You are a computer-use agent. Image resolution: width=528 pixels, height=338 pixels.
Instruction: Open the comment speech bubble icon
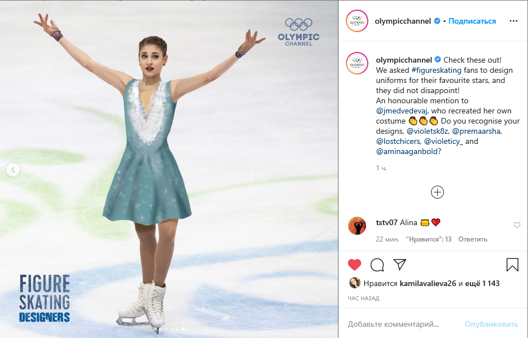coord(377,265)
